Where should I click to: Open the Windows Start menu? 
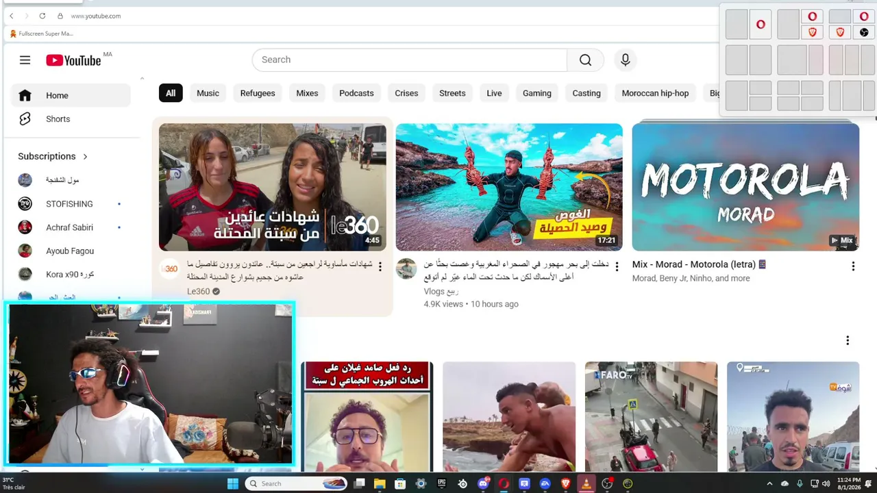(233, 483)
